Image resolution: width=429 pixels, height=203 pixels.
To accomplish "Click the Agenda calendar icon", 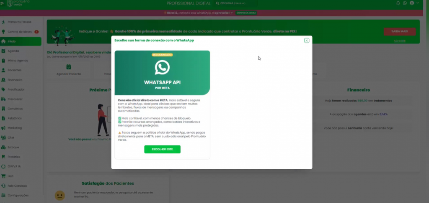I will (x=3, y=51).
